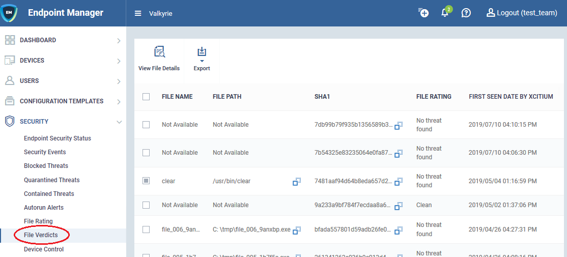567x257 pixels.
Task: Click the file path /usr/bin/clear
Action: pyautogui.click(x=232, y=181)
